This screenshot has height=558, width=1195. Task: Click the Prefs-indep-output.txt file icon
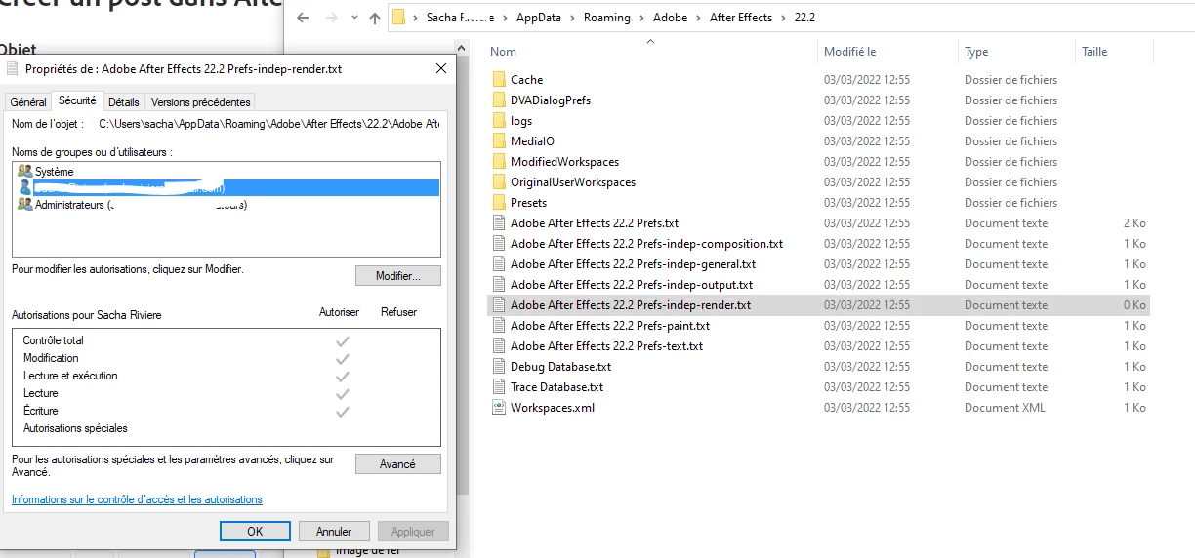499,284
